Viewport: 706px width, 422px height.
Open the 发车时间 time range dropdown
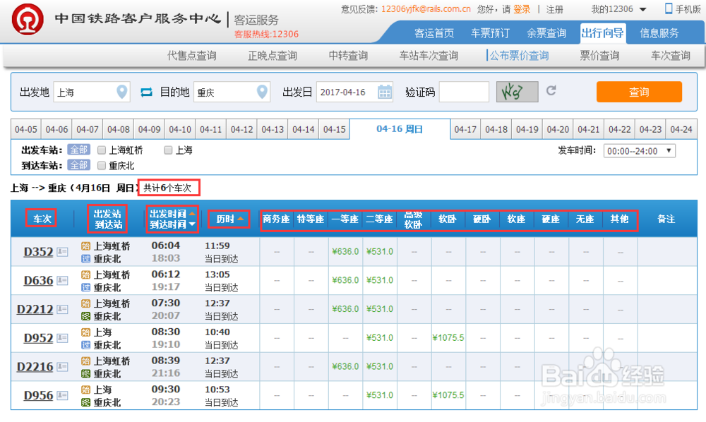point(639,150)
